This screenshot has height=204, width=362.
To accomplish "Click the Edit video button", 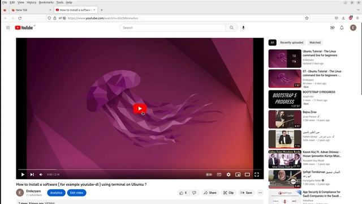I will 77,193.
